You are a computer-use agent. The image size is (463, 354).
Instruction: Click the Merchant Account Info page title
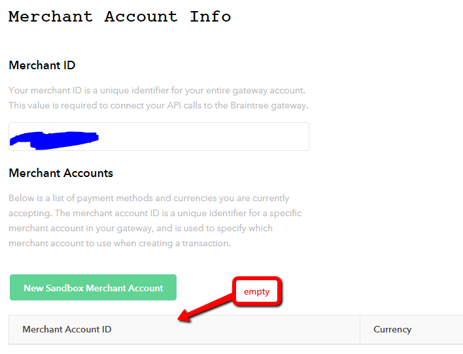[120, 16]
